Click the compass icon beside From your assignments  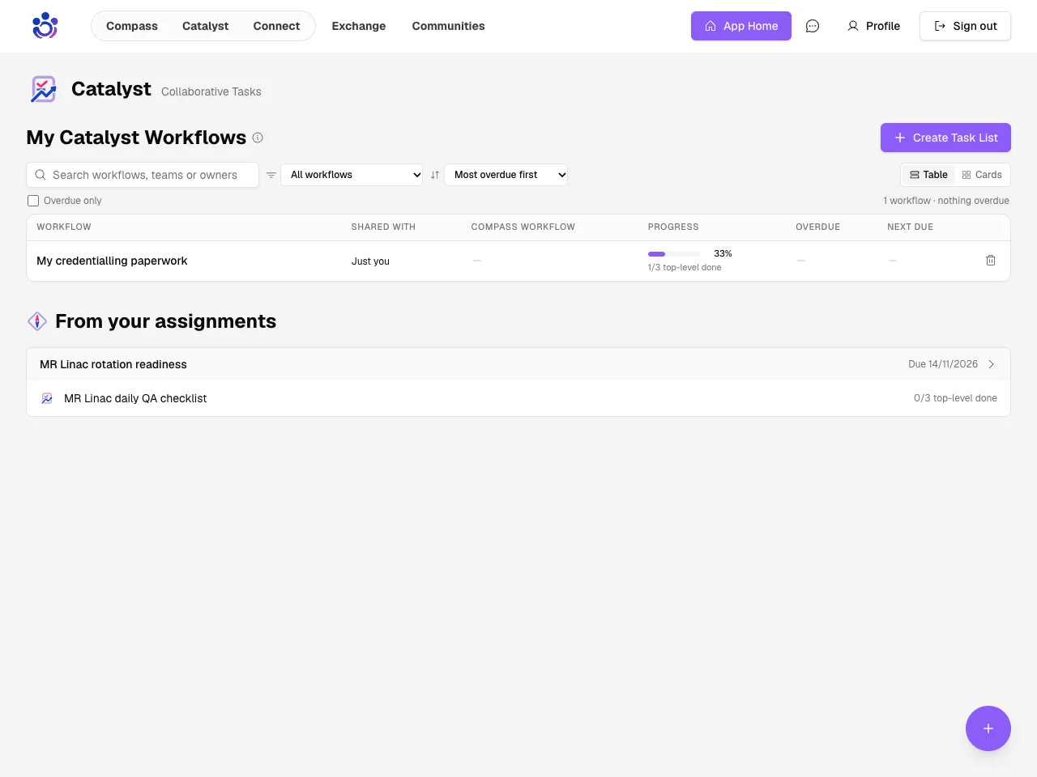pos(37,321)
